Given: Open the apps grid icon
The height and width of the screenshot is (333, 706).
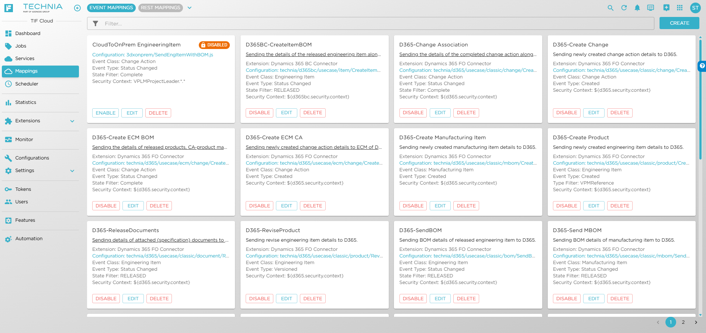Looking at the screenshot, I should [679, 8].
